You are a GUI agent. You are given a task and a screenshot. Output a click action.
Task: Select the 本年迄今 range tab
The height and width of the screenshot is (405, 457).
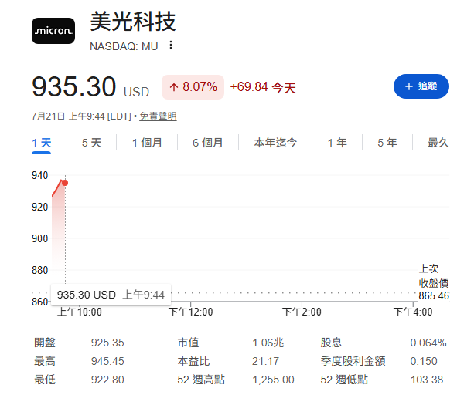(x=275, y=143)
